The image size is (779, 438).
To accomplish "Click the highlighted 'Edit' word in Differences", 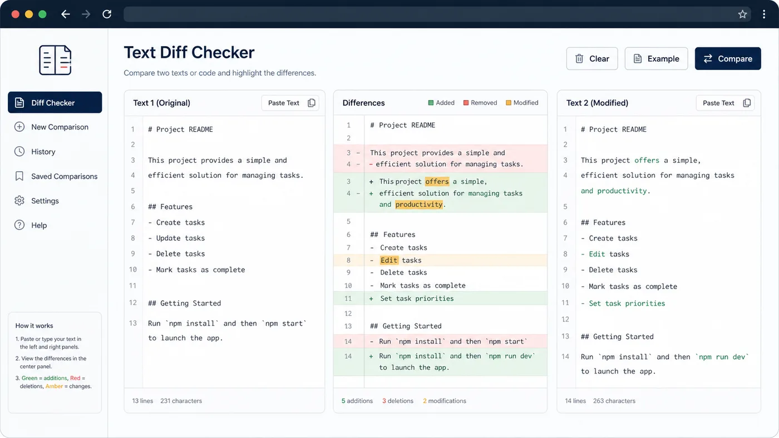I will [x=389, y=260].
